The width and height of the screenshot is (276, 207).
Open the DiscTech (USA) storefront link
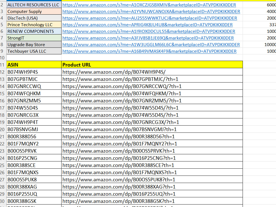[x=150, y=18]
